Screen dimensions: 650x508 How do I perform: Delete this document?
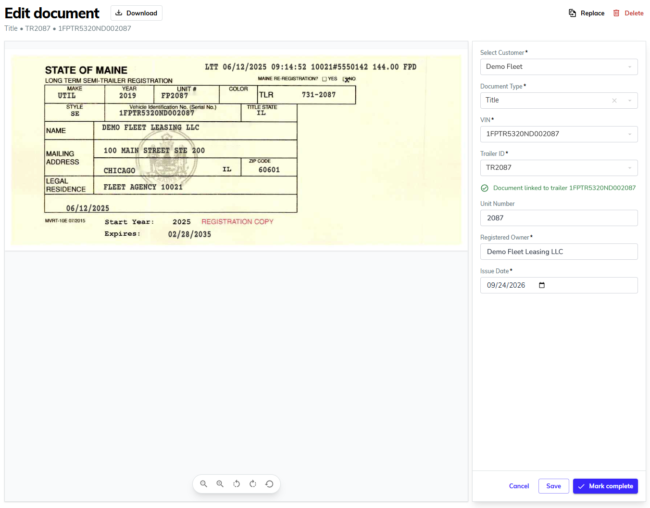628,13
